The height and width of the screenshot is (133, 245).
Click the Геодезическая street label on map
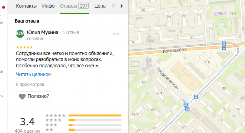168,78
